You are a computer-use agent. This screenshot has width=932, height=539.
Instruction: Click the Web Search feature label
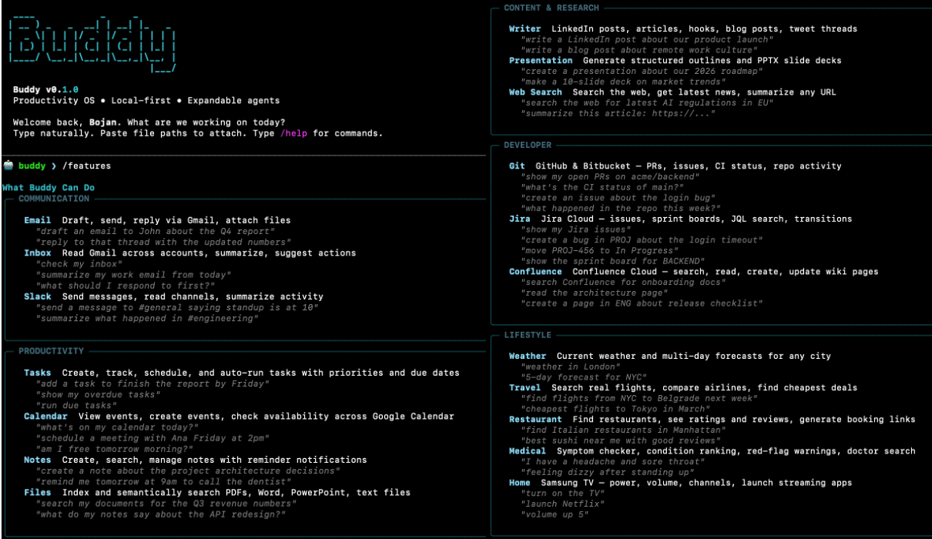[535, 92]
